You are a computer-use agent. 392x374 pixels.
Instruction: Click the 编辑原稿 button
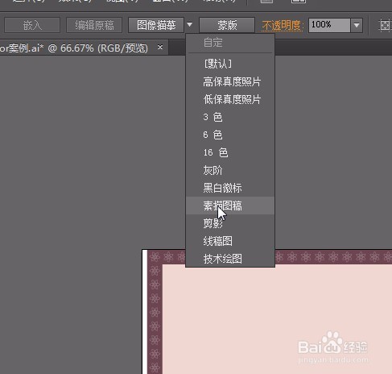point(94,25)
